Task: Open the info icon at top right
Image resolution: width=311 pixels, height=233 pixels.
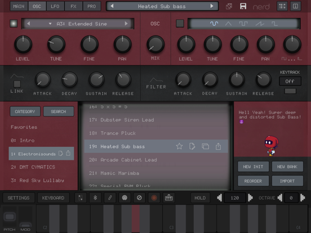Action: pos(296,6)
